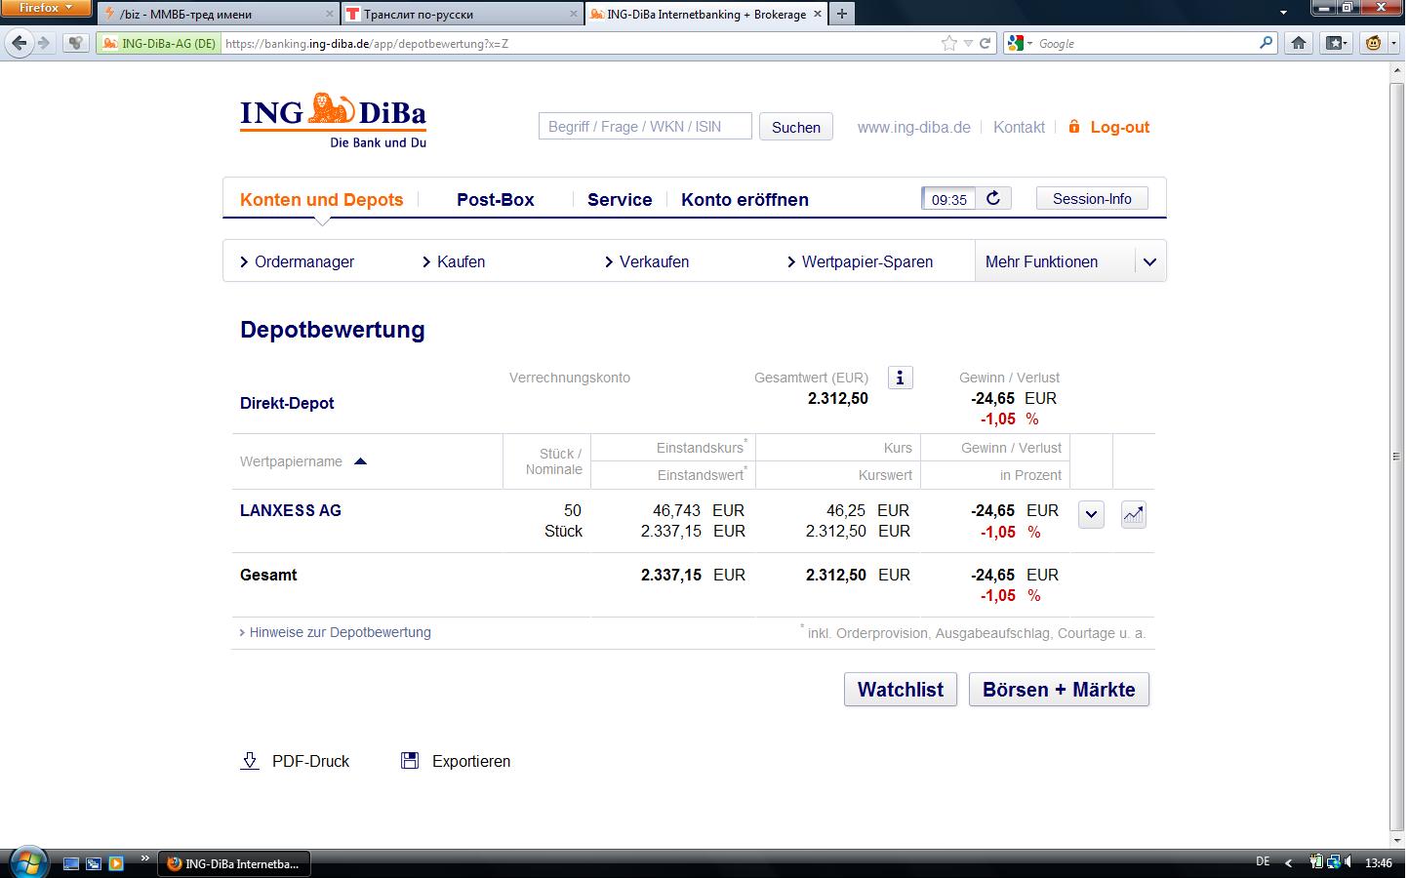
Task: Switch to the /biz ММВБ-тред tab
Action: tap(219, 14)
